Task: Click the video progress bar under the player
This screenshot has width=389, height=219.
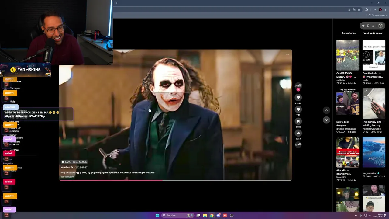Action: coord(175,180)
